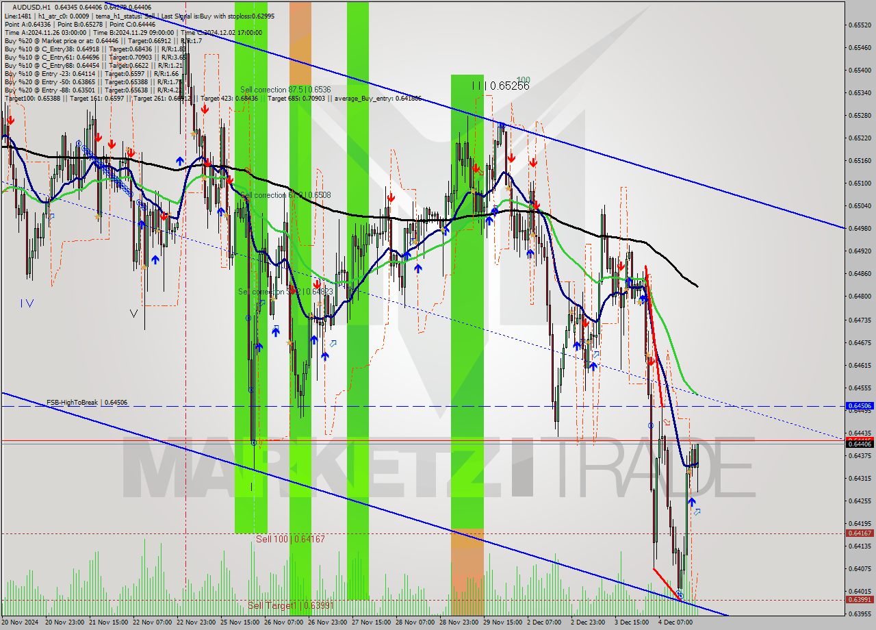Click '21 Nov 15:00' on the time axis
The image size is (876, 630).
109,622
